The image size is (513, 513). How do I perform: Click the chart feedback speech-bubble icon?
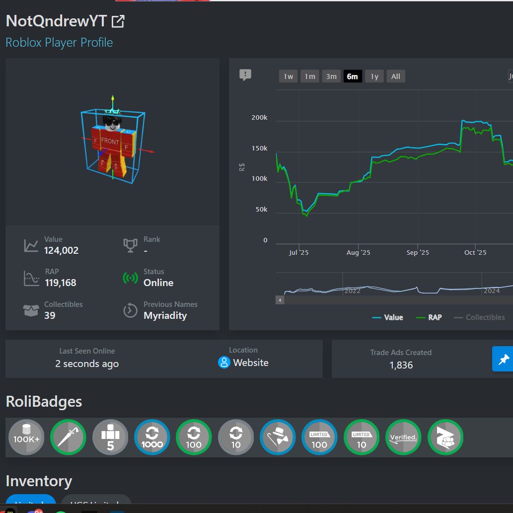coord(245,75)
